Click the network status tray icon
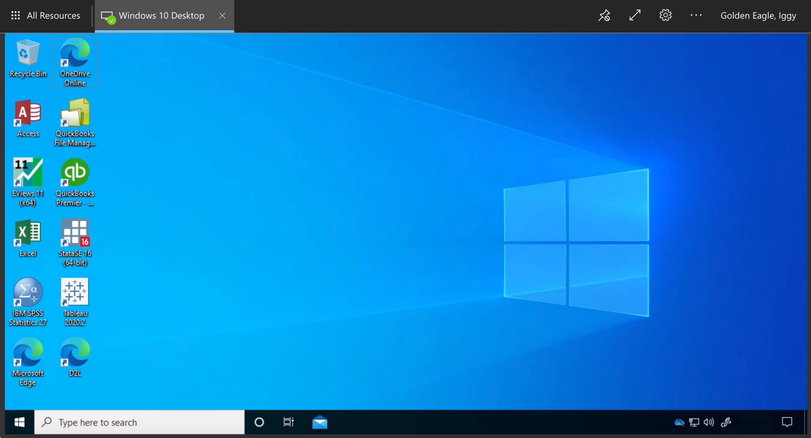Viewport: 811px width, 438px height. click(x=694, y=422)
